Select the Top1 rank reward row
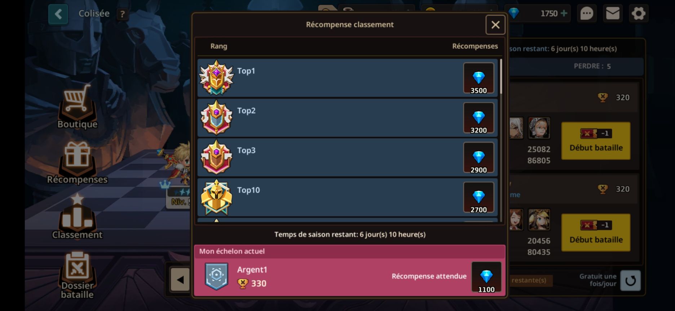675x311 pixels. tap(348, 78)
